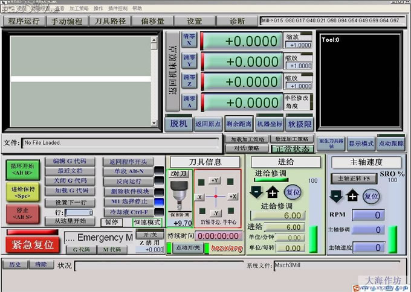This screenshot has height=292, width=411.
Task: Open the 程序运行 tab
Action: 24,21
